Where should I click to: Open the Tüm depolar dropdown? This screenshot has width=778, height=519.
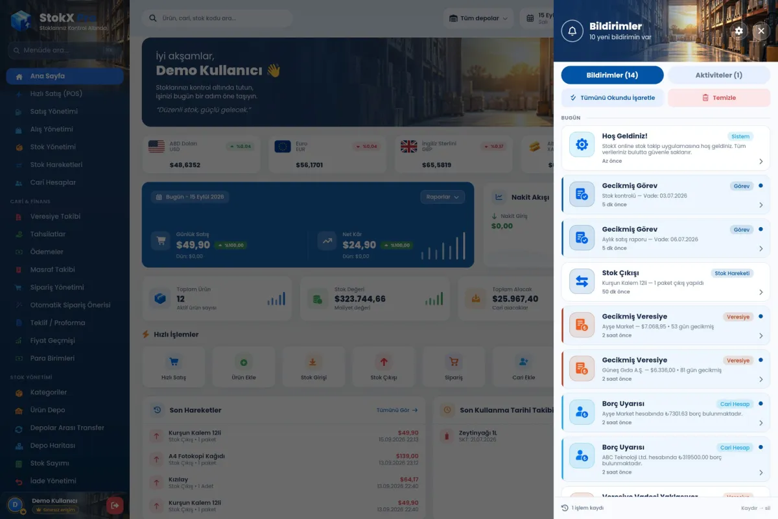478,18
